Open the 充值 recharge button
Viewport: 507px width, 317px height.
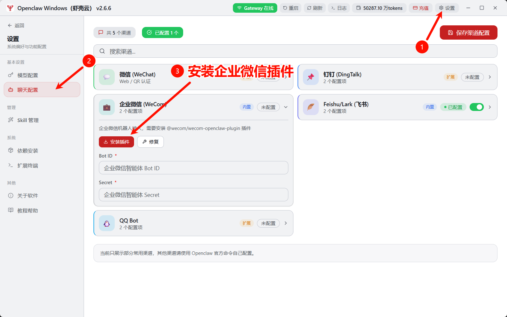420,8
